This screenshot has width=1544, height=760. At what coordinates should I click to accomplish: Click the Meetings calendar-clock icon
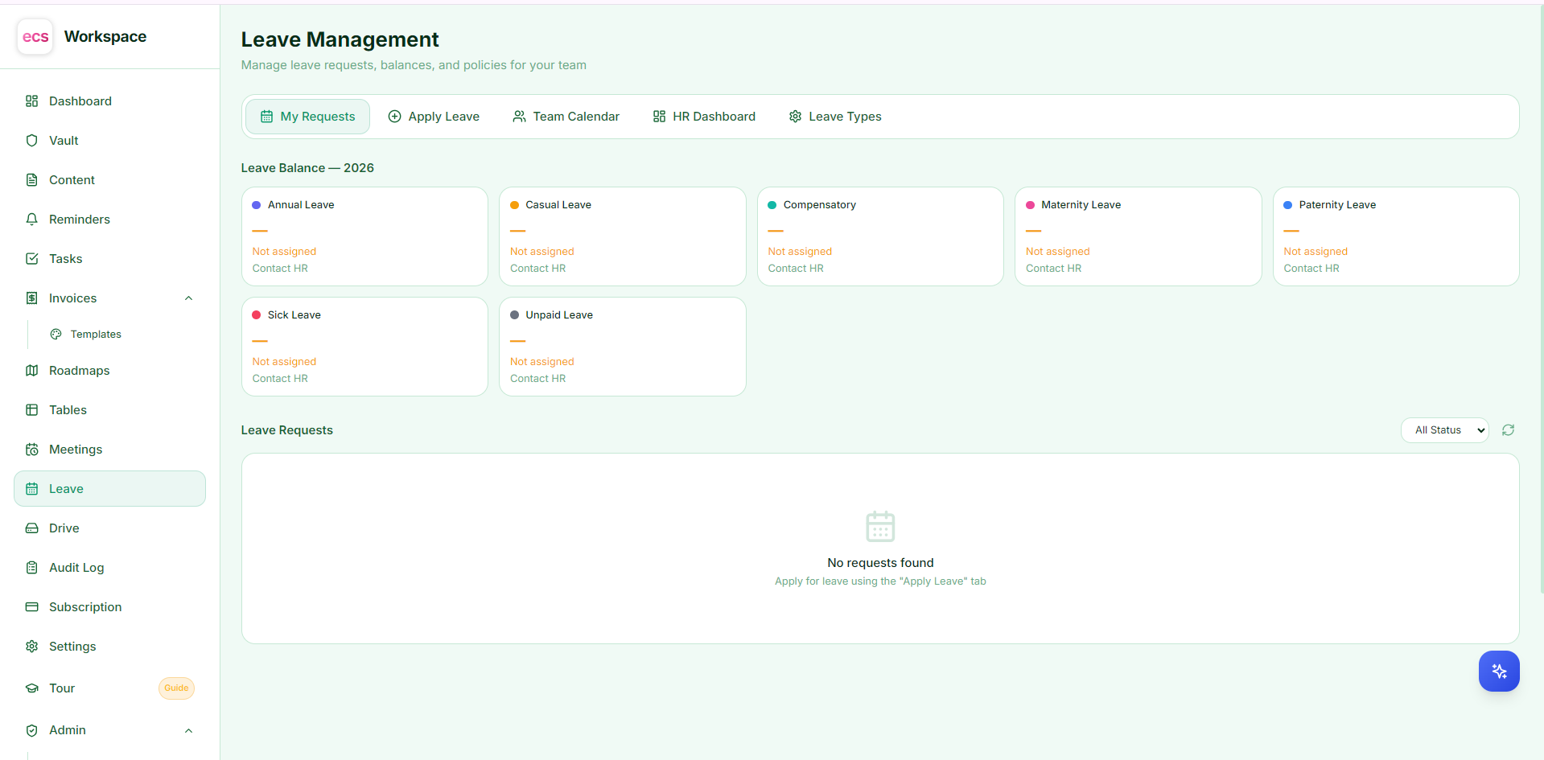click(32, 450)
